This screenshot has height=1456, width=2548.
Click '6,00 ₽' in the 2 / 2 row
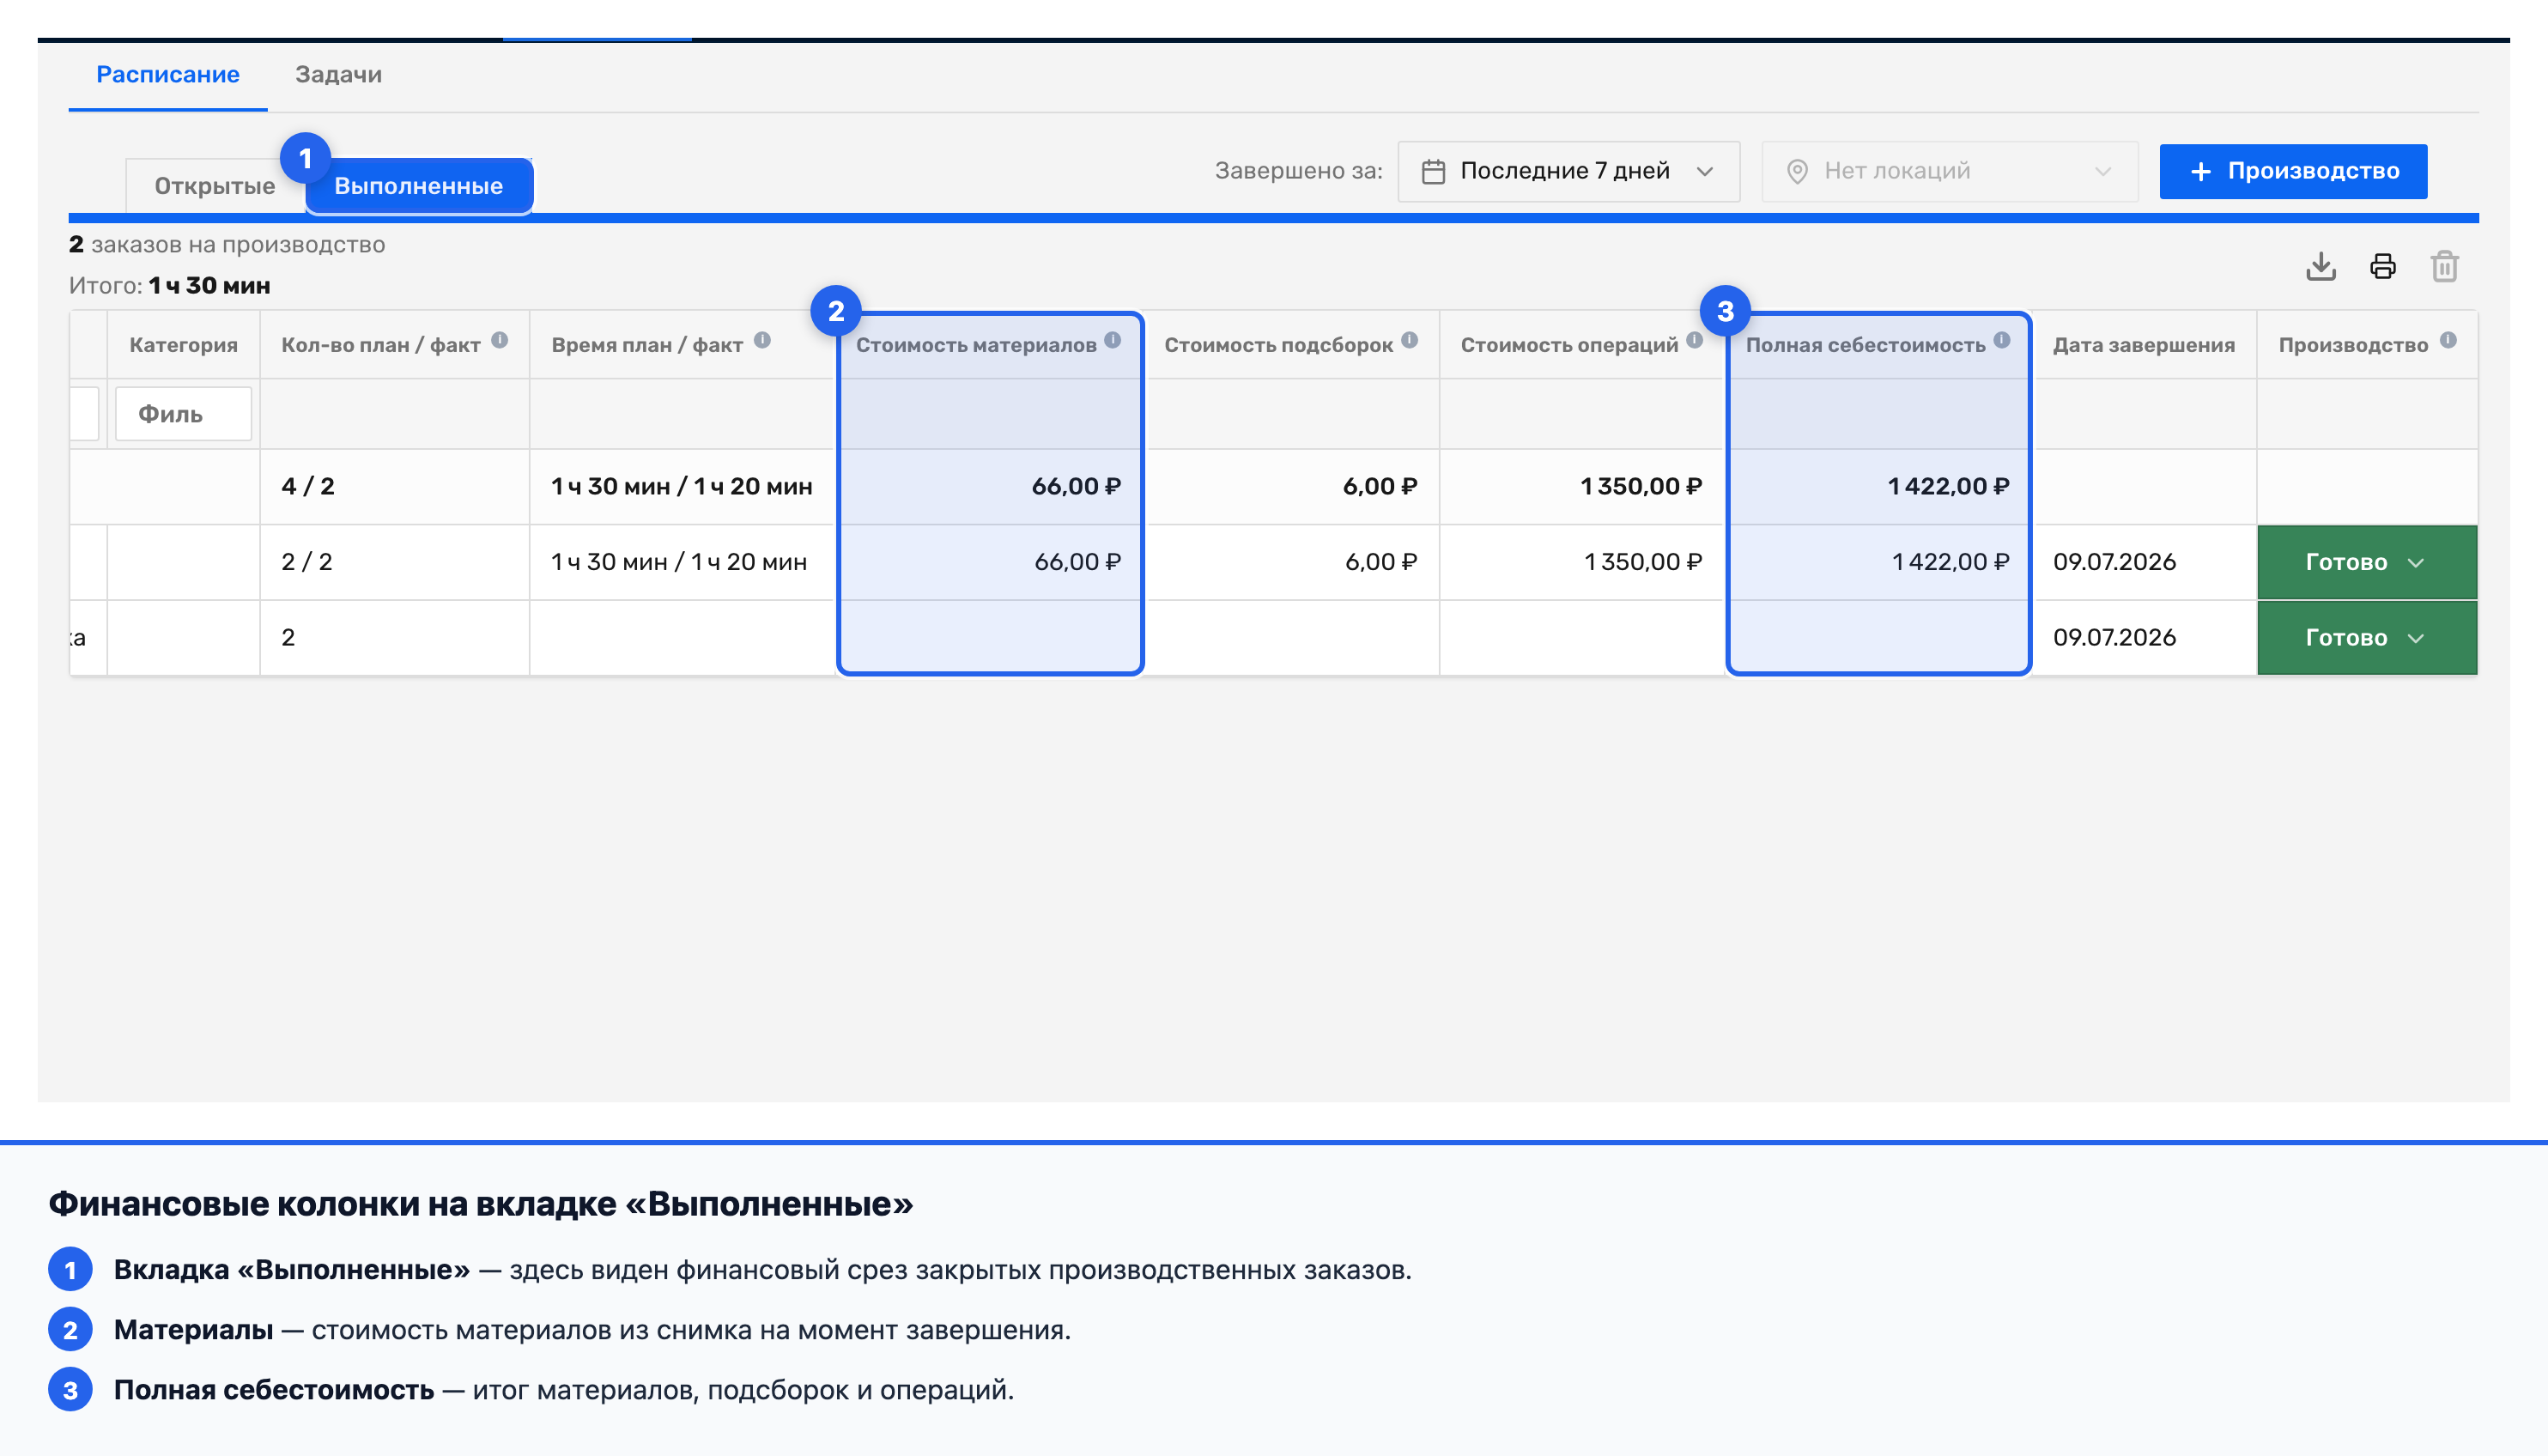[1382, 562]
